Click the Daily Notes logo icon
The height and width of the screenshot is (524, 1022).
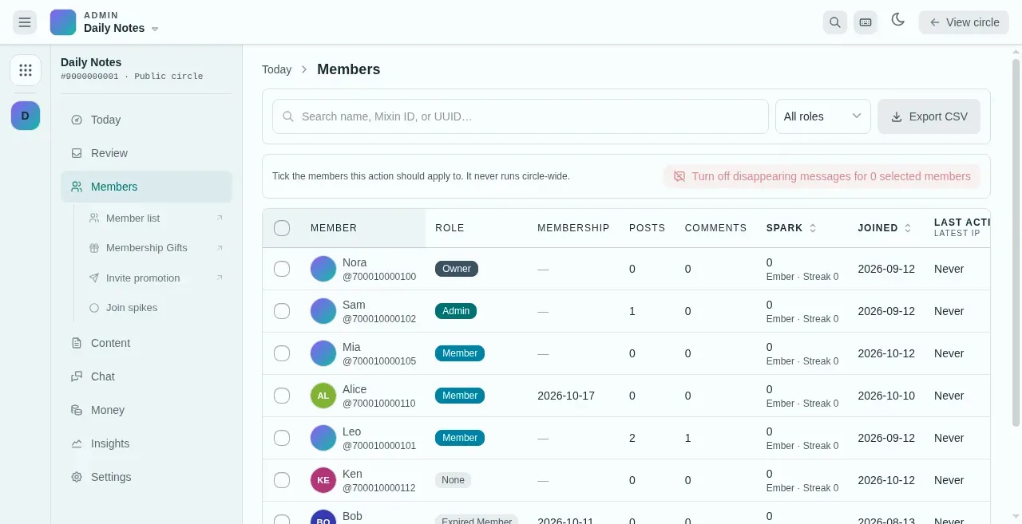63,22
